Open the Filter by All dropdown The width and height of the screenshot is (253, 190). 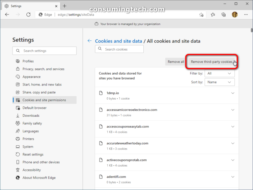[x=220, y=73]
